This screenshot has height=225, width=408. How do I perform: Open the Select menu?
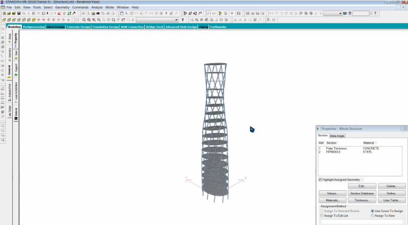click(48, 7)
